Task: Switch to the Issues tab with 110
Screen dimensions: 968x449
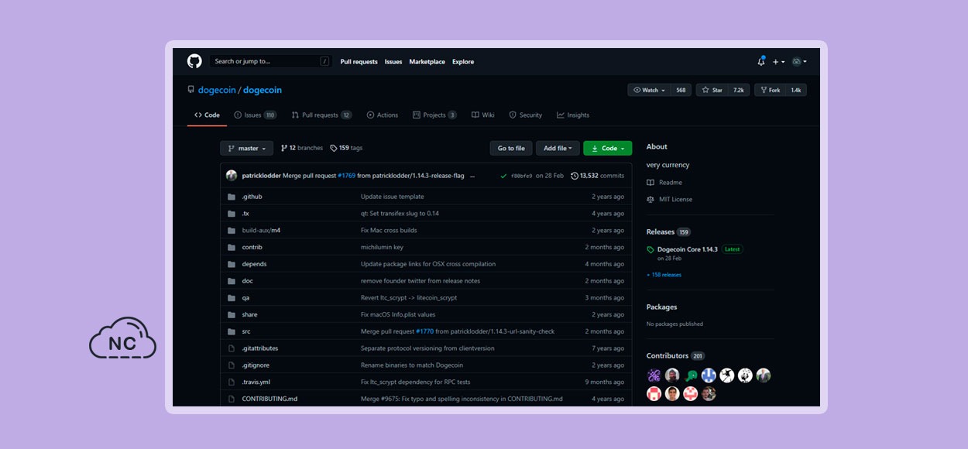Action: 256,115
